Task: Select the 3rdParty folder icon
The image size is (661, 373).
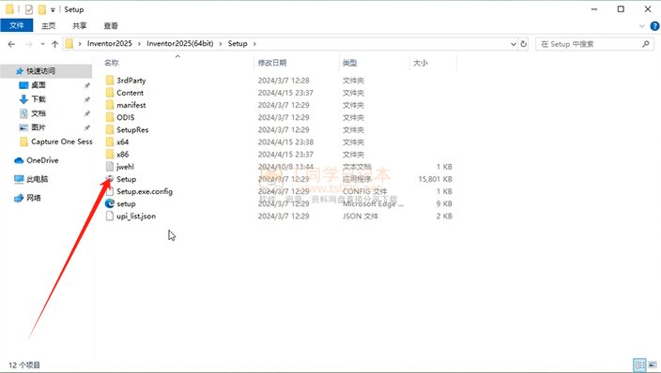Action: [110, 80]
